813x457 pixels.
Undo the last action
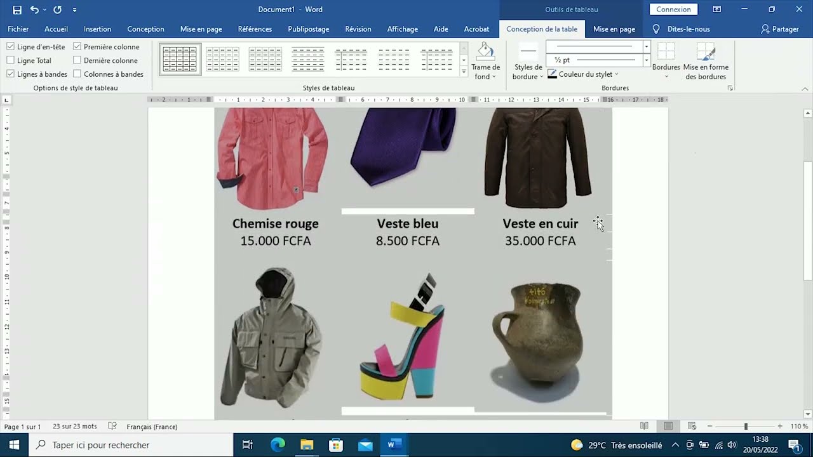34,10
